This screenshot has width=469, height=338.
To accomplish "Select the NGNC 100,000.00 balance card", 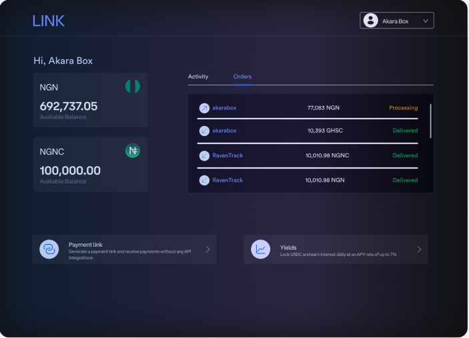I will coord(90,165).
